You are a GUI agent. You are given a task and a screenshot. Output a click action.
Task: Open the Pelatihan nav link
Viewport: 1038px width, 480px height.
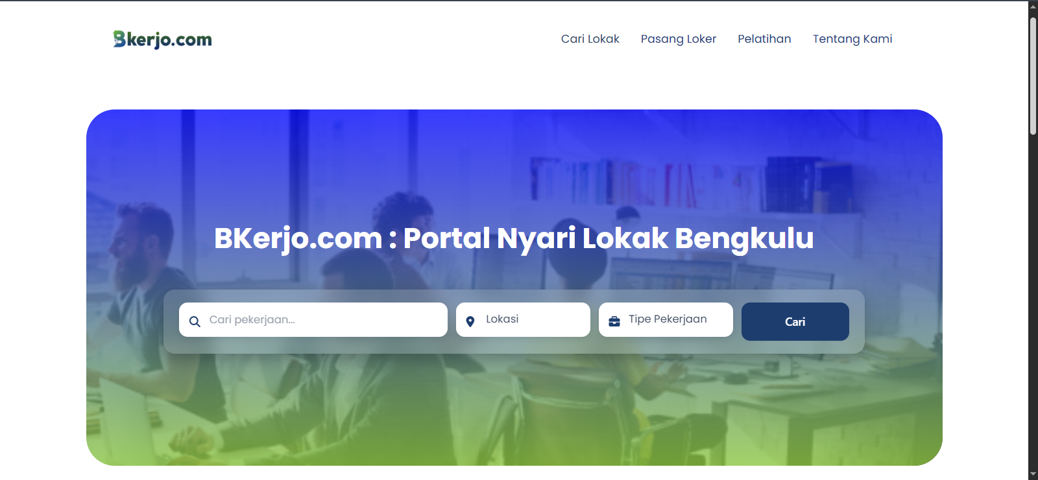click(764, 39)
